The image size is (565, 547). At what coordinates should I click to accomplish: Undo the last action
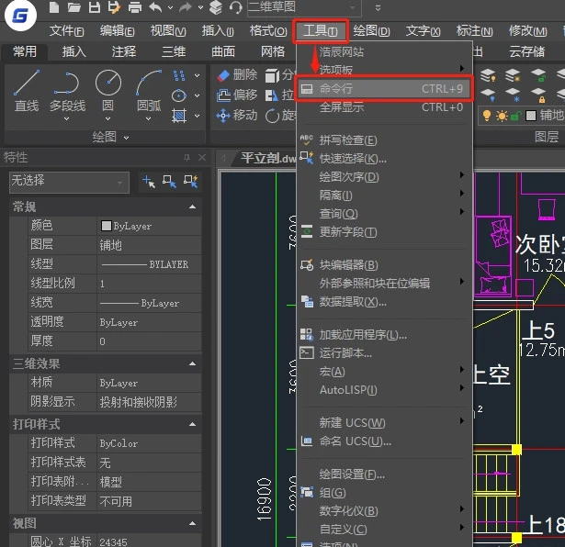(155, 7)
